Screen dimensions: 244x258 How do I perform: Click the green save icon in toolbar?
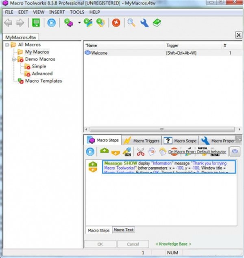tap(37, 23)
